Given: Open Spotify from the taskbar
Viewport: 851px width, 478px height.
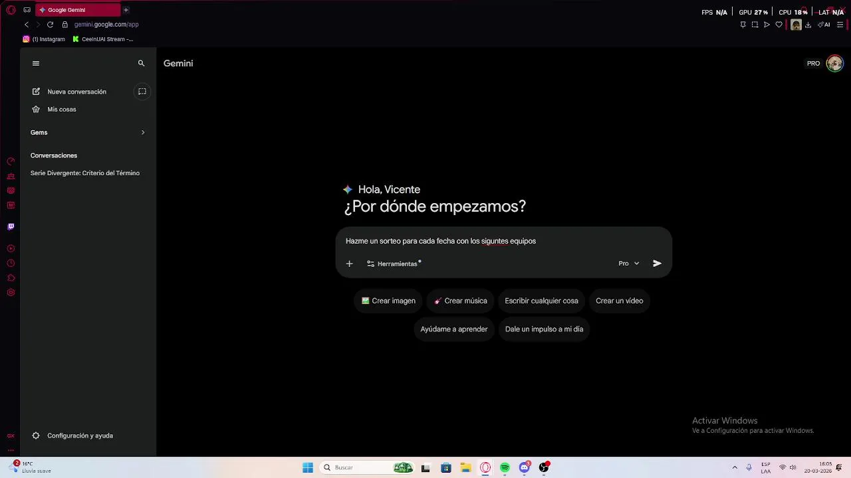Looking at the screenshot, I should tap(505, 467).
